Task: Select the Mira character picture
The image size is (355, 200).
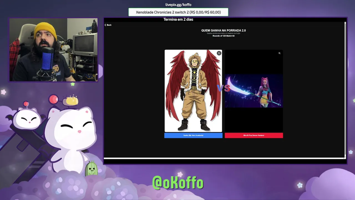Action: point(254,91)
